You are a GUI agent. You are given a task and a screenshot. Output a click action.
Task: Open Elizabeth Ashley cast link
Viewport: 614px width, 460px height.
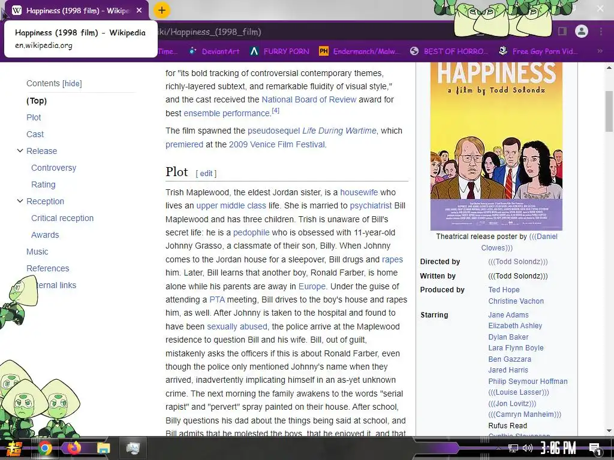pos(515,326)
